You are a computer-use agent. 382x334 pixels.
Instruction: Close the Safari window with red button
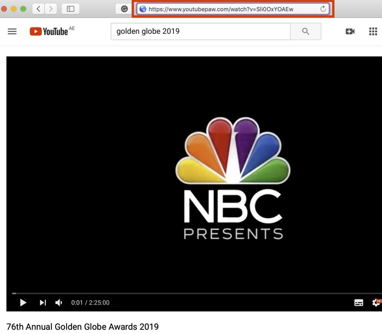pyautogui.click(x=4, y=9)
